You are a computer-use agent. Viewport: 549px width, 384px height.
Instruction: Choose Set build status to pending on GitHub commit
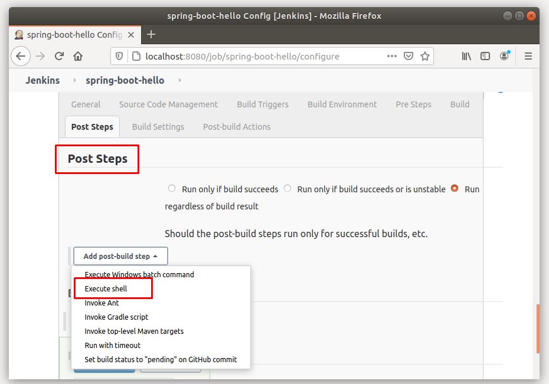(x=161, y=359)
